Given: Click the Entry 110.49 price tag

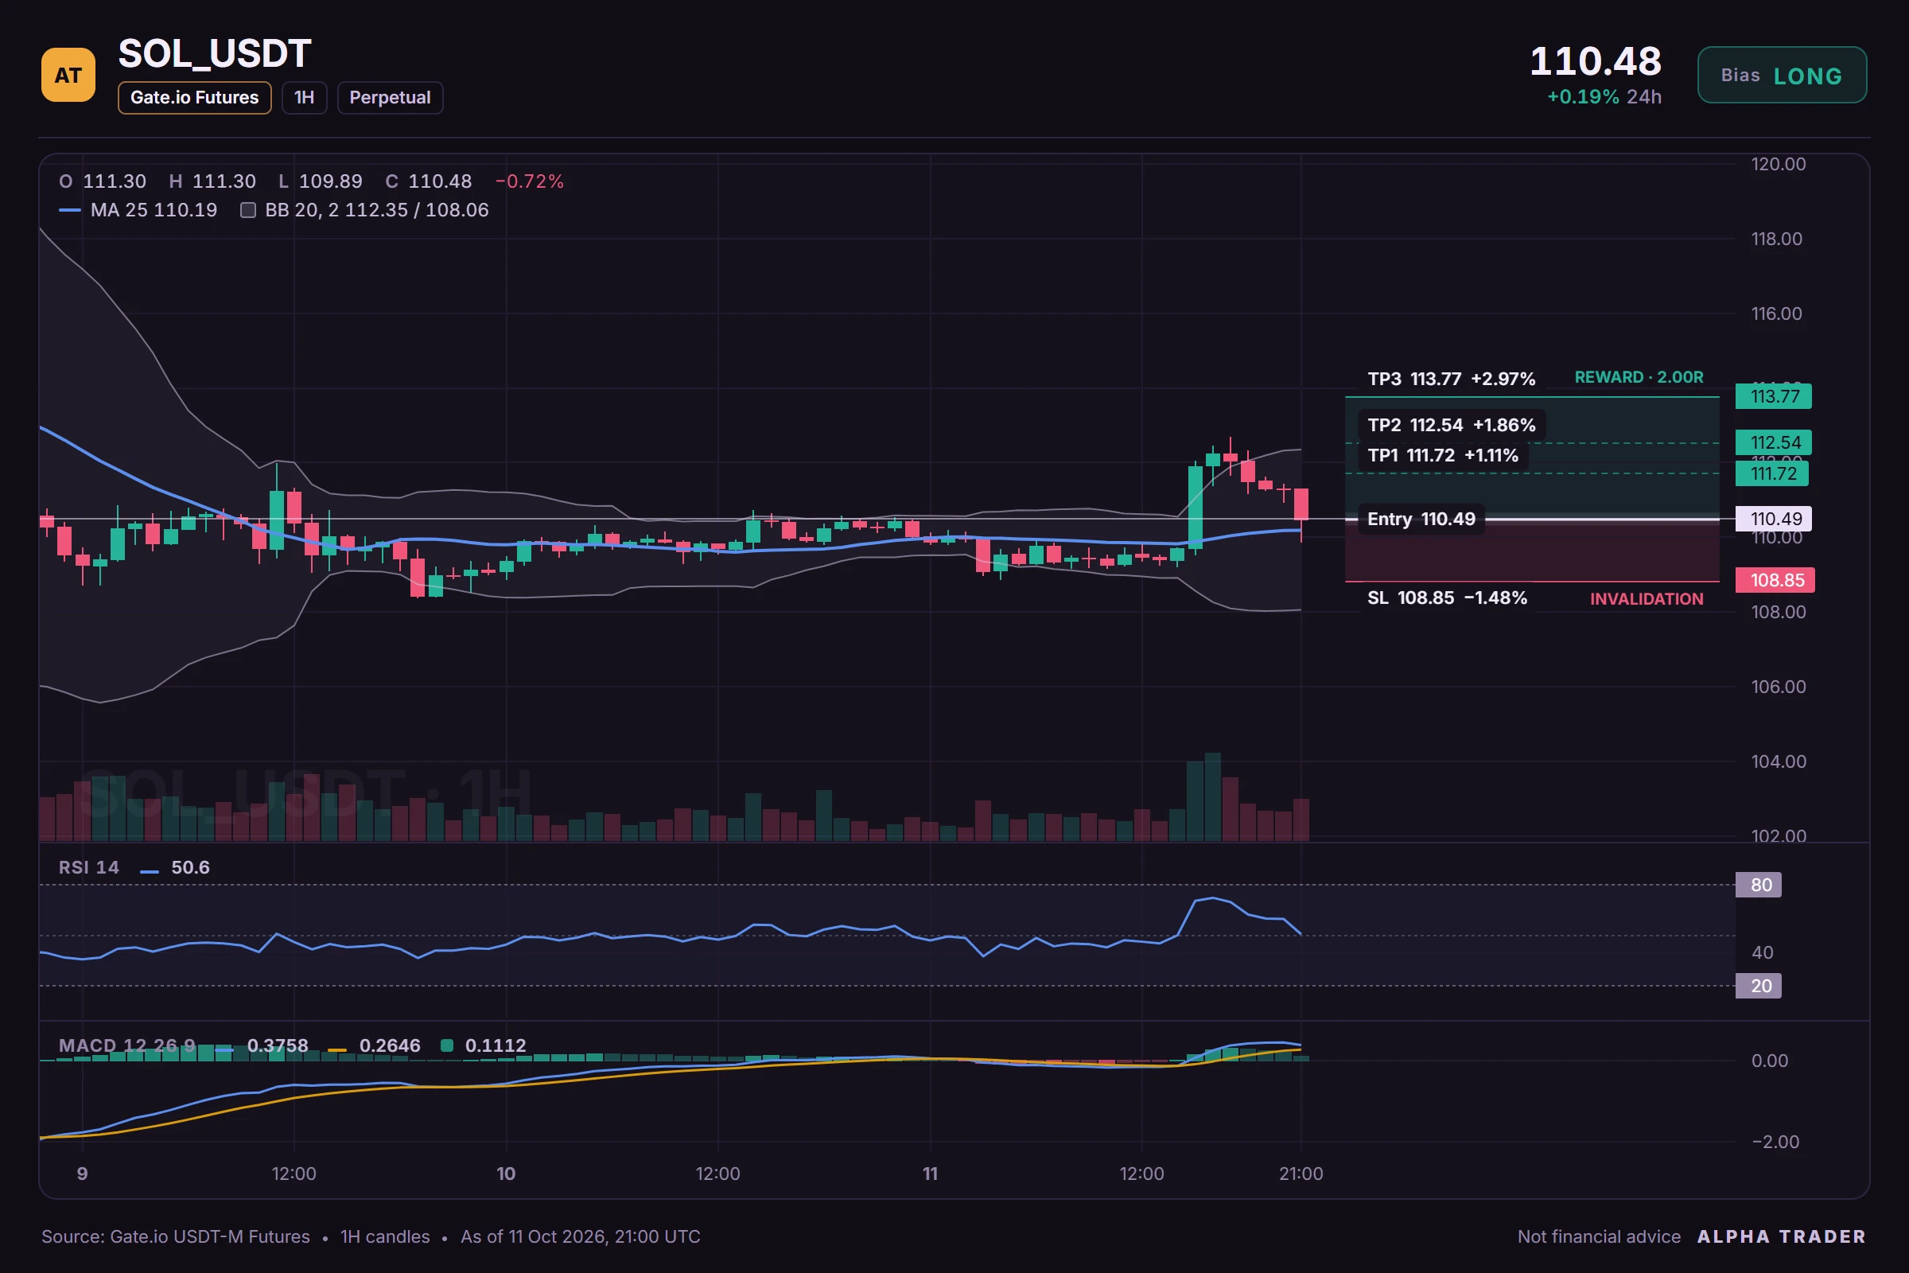Looking at the screenshot, I should [x=1774, y=519].
